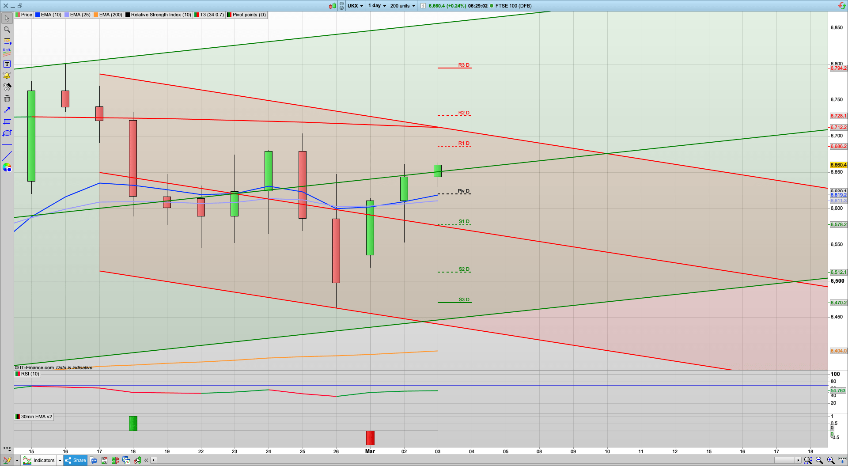848x466 pixels.
Task: Click the RSI (10) panel label
Action: pos(28,374)
